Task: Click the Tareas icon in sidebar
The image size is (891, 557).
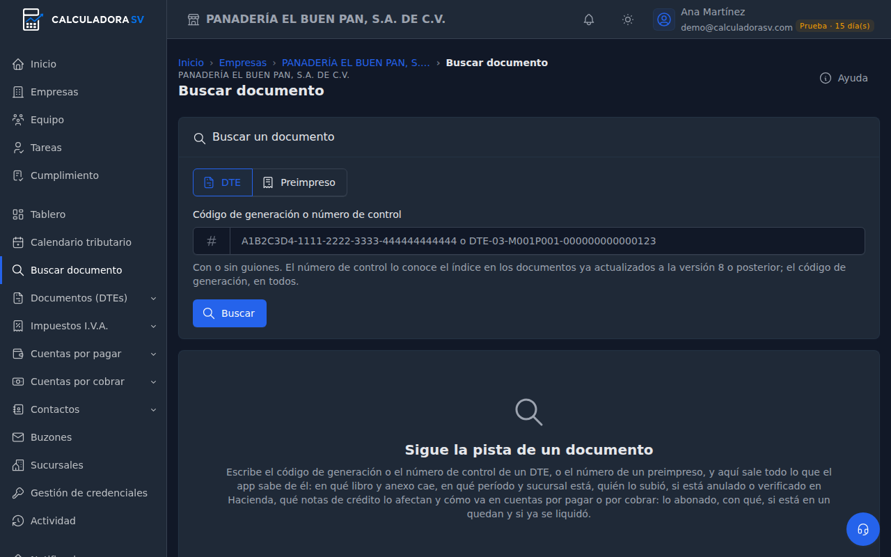Action: pos(18,148)
